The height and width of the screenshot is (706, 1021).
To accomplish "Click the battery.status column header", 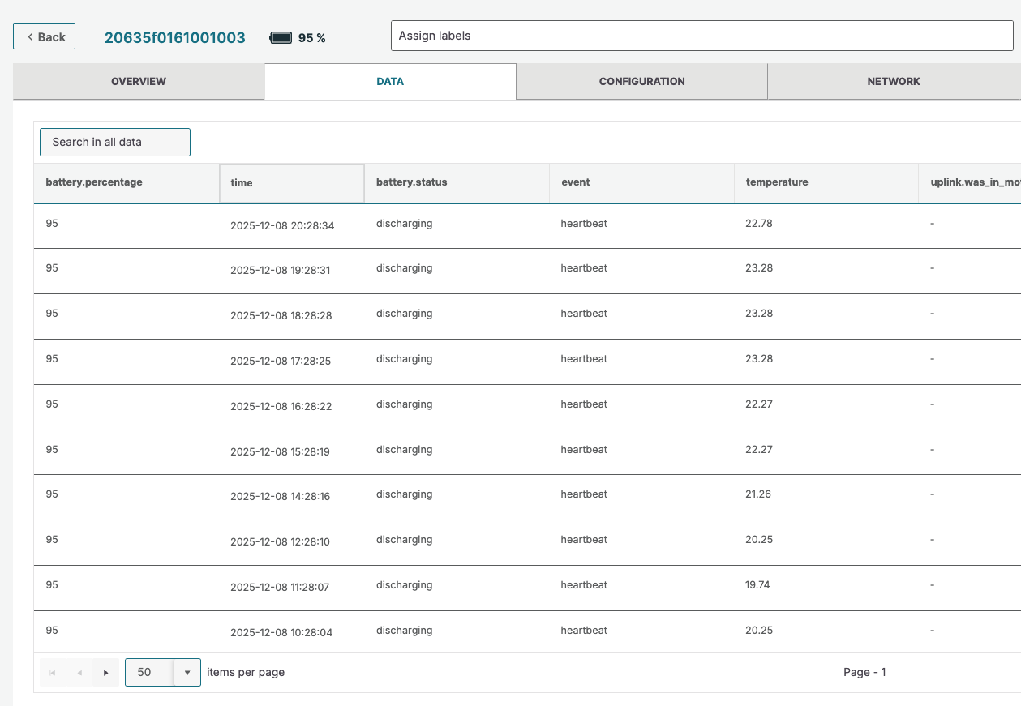I will point(412,182).
